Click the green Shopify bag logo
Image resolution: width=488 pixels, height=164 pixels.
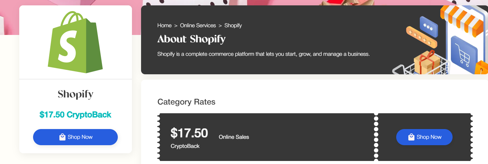point(76,42)
